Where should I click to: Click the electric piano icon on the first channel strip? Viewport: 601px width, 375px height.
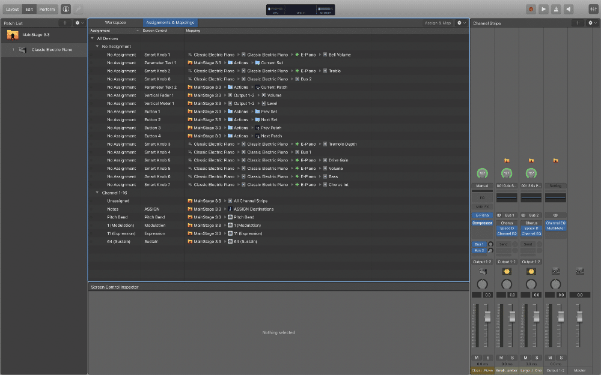[x=483, y=271]
